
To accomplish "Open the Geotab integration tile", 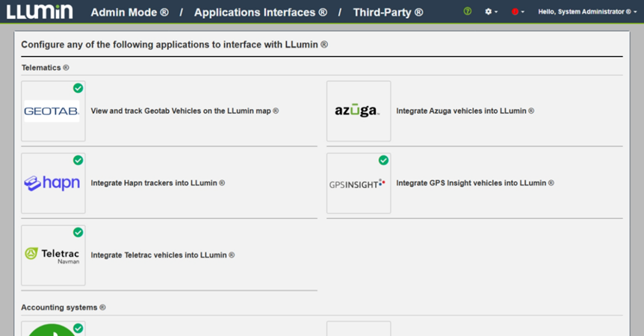I will [53, 111].
